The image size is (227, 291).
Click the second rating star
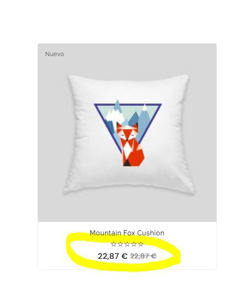120,244
